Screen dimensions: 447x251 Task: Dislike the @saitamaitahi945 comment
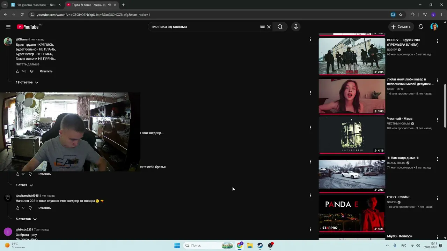coord(30,208)
